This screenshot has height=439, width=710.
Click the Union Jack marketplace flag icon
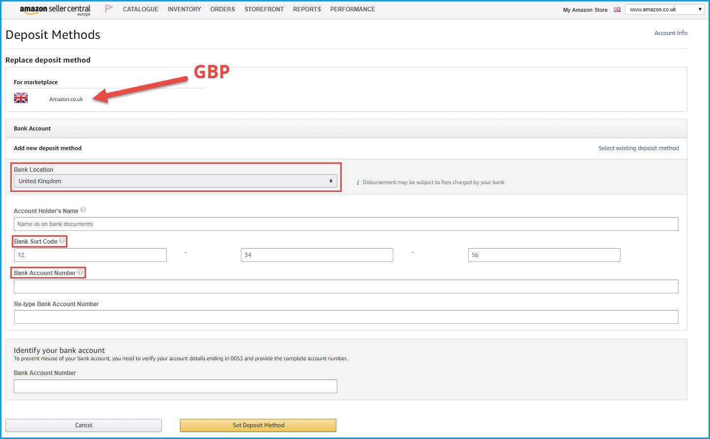pos(21,97)
